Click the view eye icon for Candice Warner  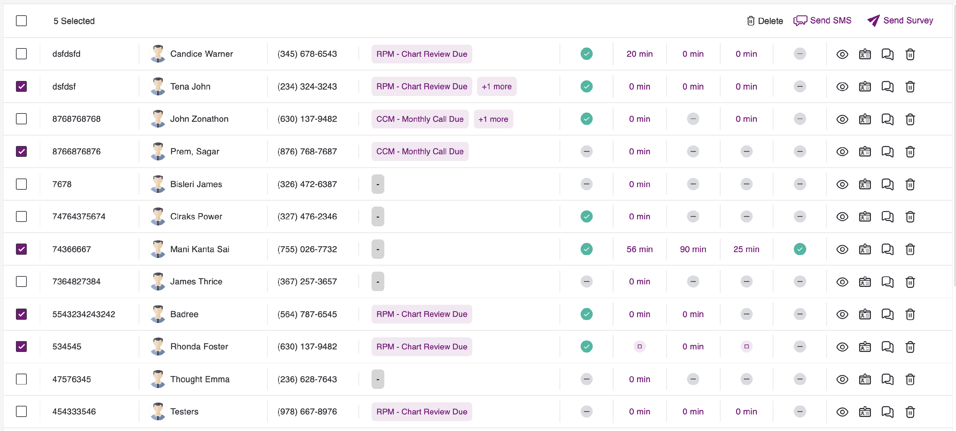(x=842, y=54)
